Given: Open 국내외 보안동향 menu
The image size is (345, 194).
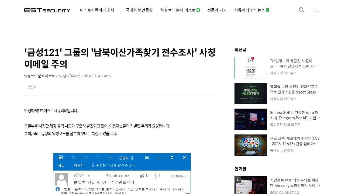Looking at the screenshot, I should pyautogui.click(x=139, y=10).
